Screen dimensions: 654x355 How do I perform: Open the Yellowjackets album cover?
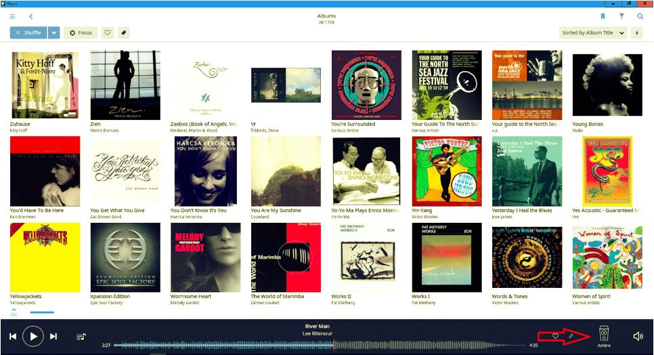[x=45, y=257]
